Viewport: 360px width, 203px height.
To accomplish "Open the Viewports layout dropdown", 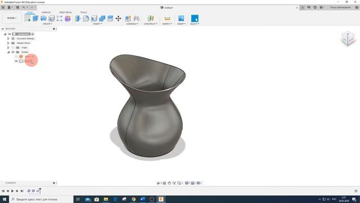I will (x=199, y=183).
